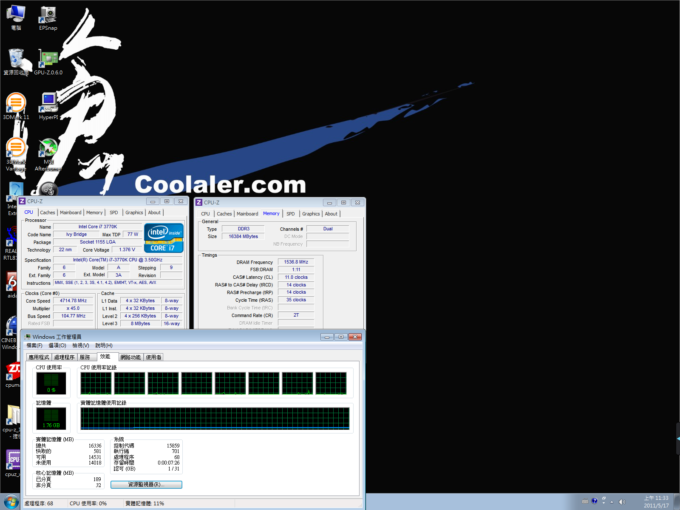Click the FSB:DRAM 1:11 value
The image size is (680, 510).
click(296, 269)
